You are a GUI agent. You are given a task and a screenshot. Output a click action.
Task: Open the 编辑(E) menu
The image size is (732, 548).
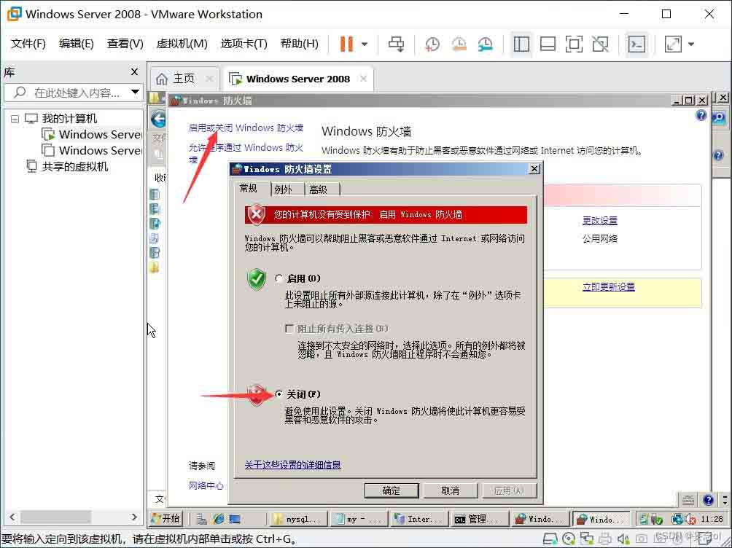click(x=77, y=44)
